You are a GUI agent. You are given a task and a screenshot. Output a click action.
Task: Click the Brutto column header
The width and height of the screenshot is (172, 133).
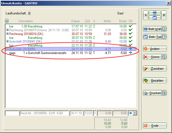click(x=123, y=21)
